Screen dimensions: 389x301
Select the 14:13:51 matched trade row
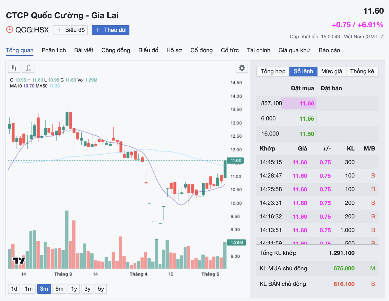317,230
